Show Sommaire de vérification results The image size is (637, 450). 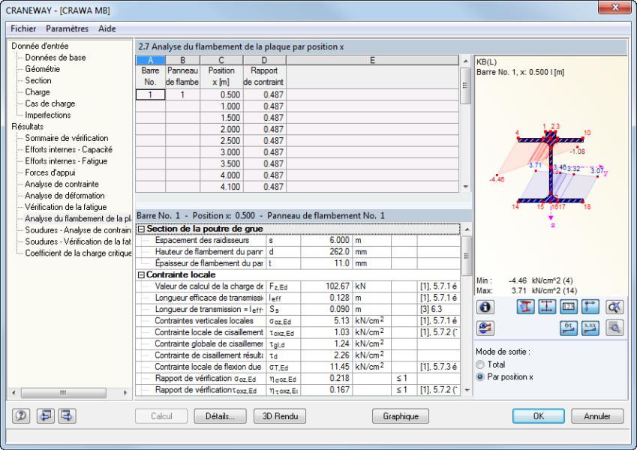(67, 138)
